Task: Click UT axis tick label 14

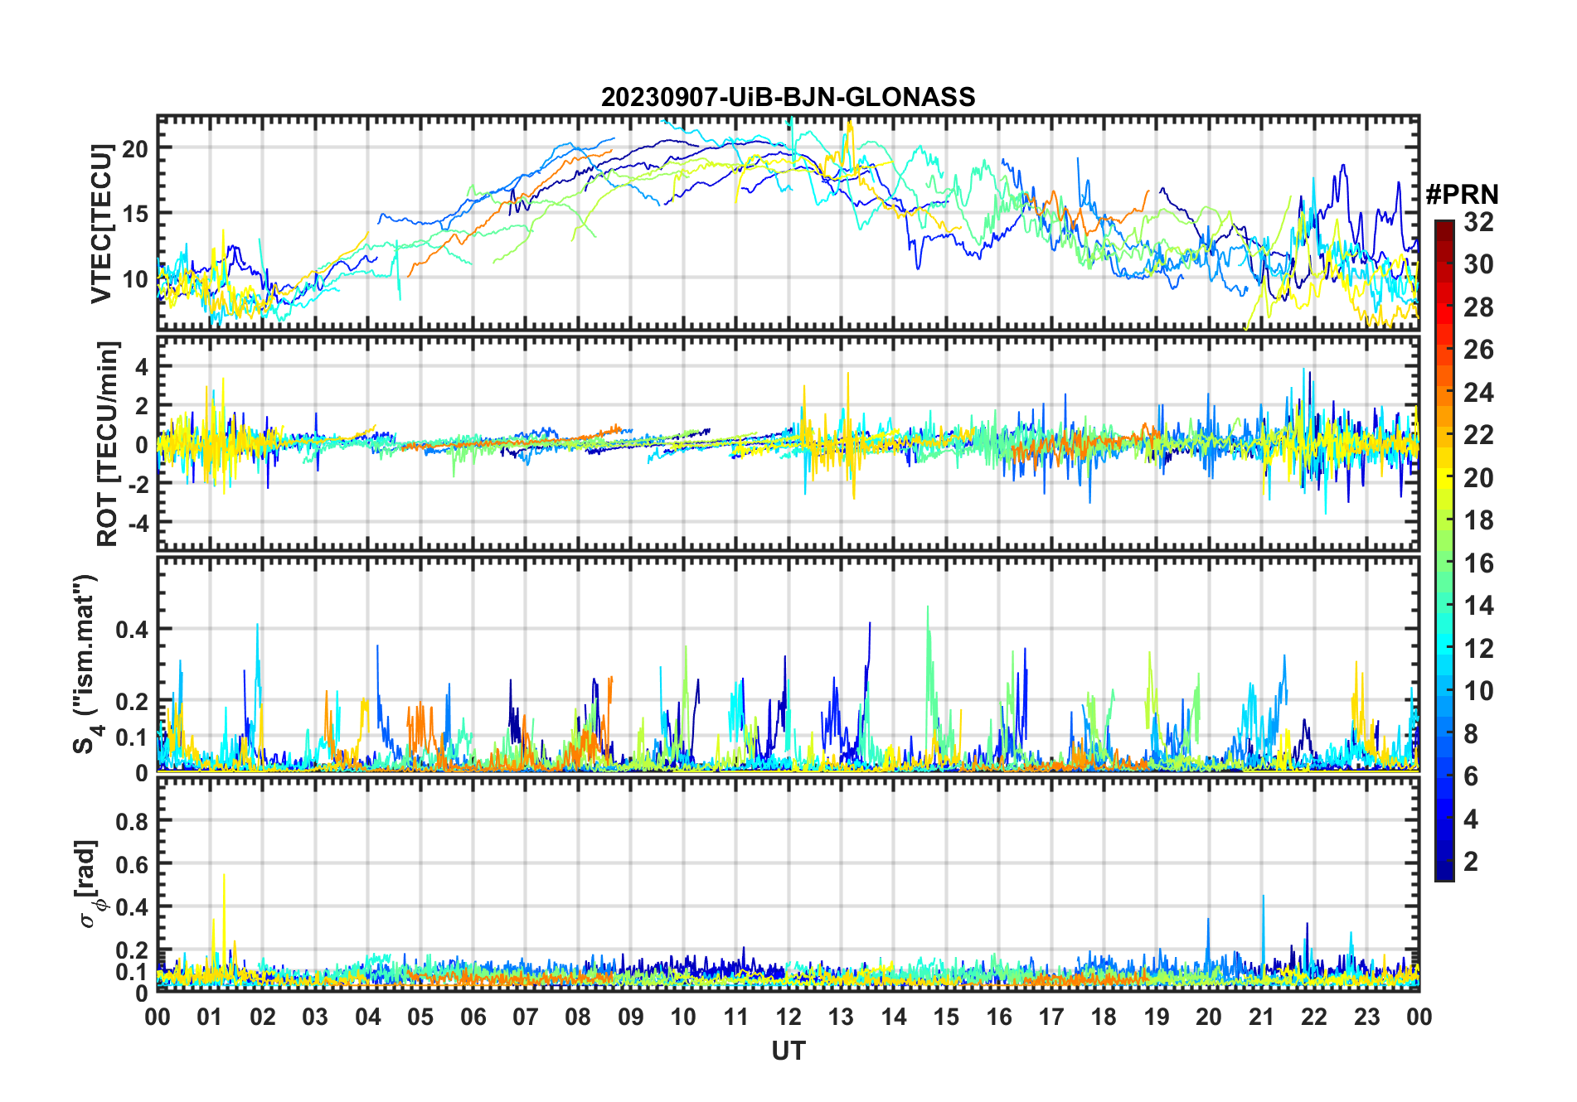Action: pyautogui.click(x=894, y=1017)
